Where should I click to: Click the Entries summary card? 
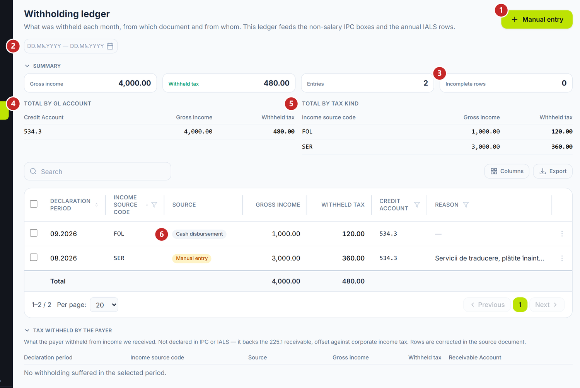tap(367, 83)
